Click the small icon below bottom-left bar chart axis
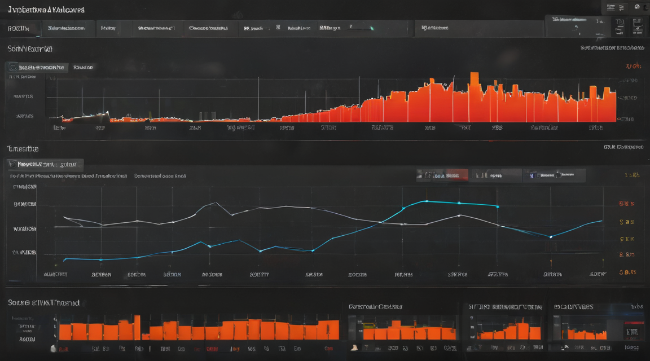 pyautogui.click(x=53, y=349)
